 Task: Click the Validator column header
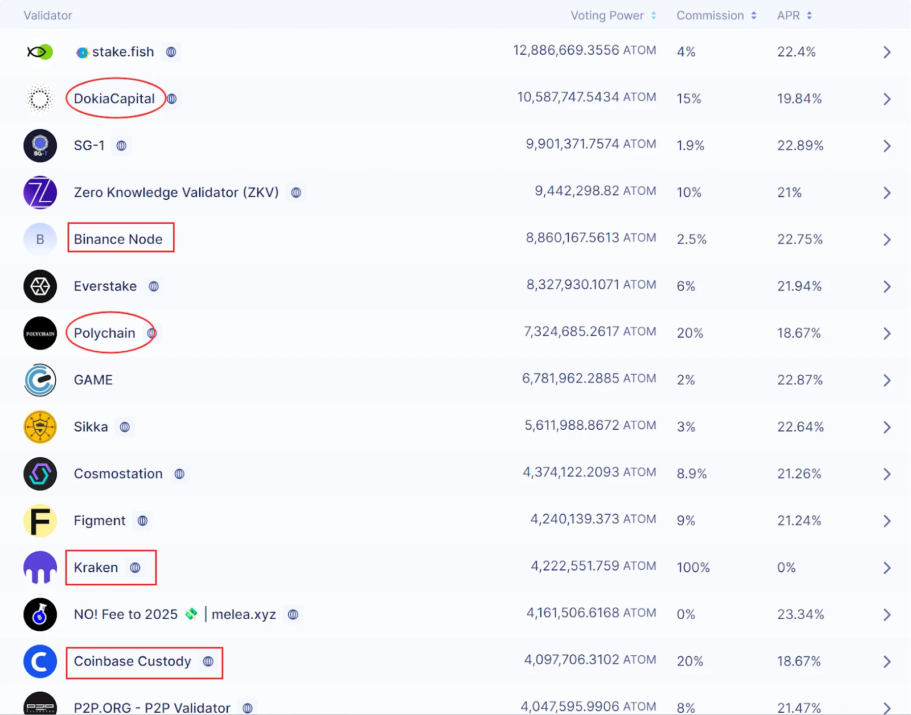click(48, 15)
